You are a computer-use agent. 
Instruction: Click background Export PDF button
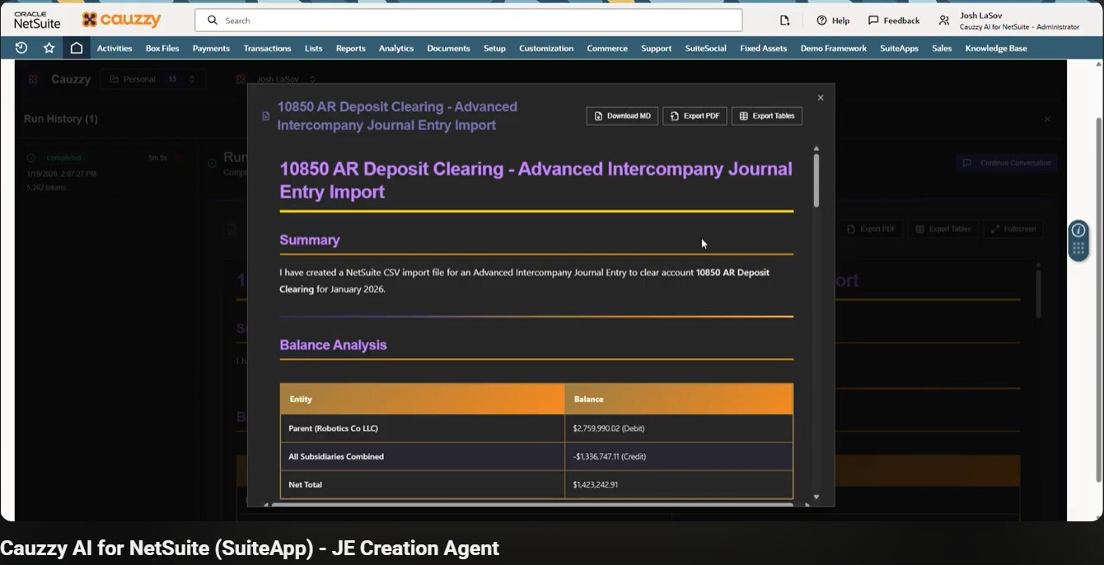872,229
